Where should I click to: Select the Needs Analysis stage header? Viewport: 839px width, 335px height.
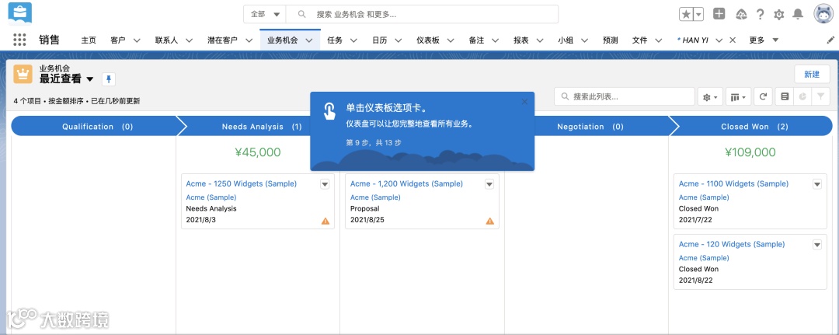[x=262, y=126]
